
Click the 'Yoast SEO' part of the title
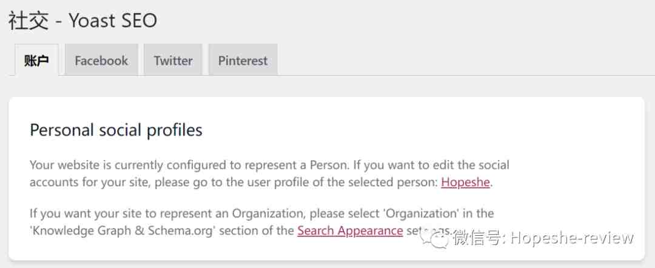pyautogui.click(x=113, y=21)
